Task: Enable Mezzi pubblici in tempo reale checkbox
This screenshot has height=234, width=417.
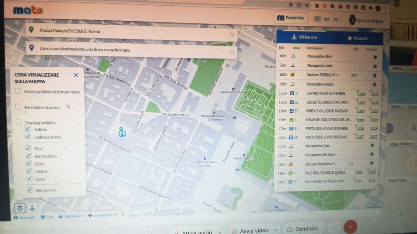Action: tap(18, 92)
